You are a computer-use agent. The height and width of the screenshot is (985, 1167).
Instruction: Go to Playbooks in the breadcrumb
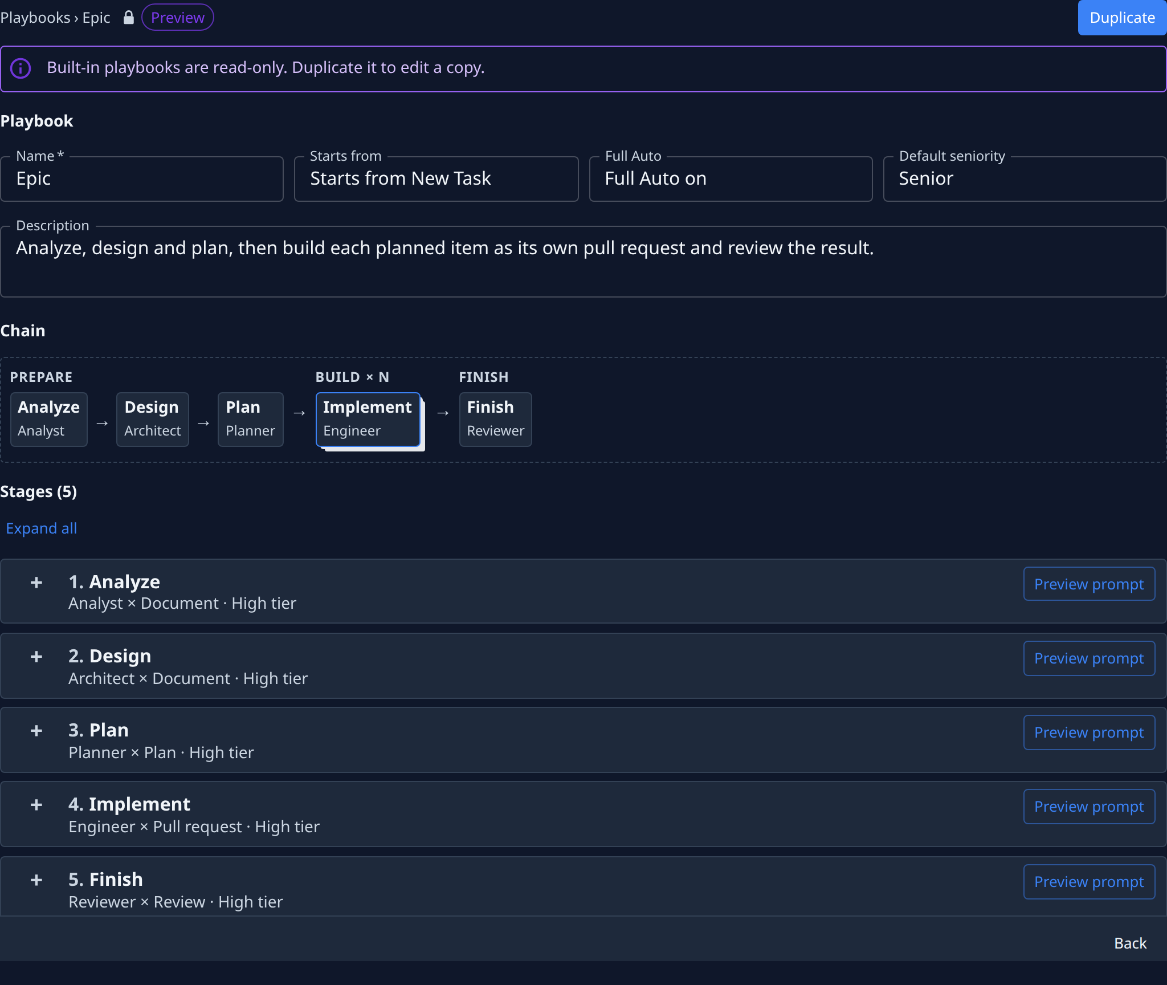(x=35, y=18)
